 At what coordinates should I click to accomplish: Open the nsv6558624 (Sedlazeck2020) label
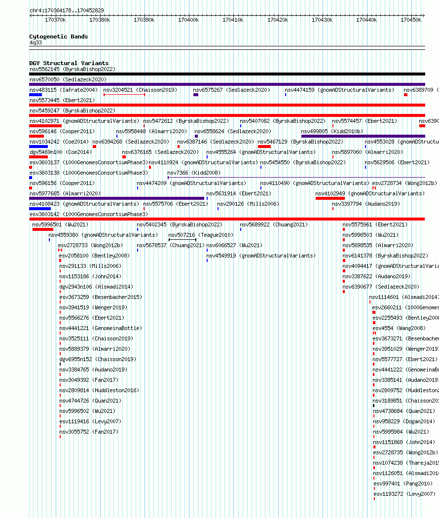(233, 132)
